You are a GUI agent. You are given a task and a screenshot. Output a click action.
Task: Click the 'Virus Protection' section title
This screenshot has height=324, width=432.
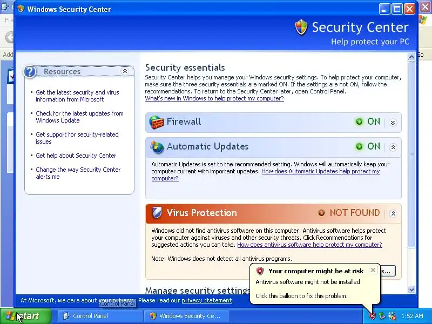[202, 213]
